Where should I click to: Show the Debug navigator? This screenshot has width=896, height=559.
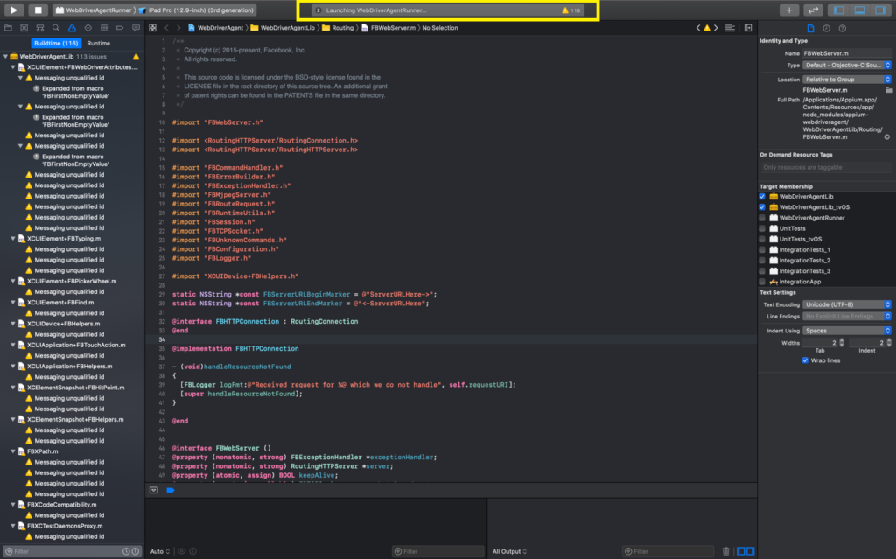coord(104,28)
